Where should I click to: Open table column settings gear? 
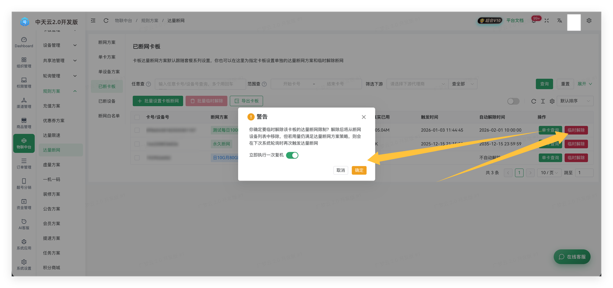point(552,101)
